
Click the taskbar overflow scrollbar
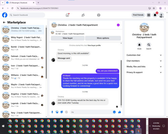coord(147,128)
